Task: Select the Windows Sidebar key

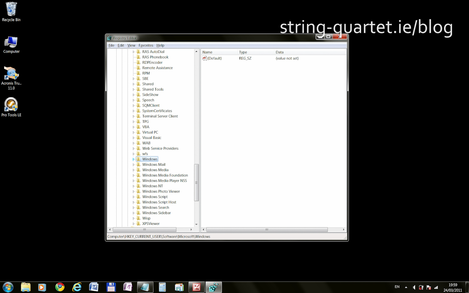Action: point(156,213)
